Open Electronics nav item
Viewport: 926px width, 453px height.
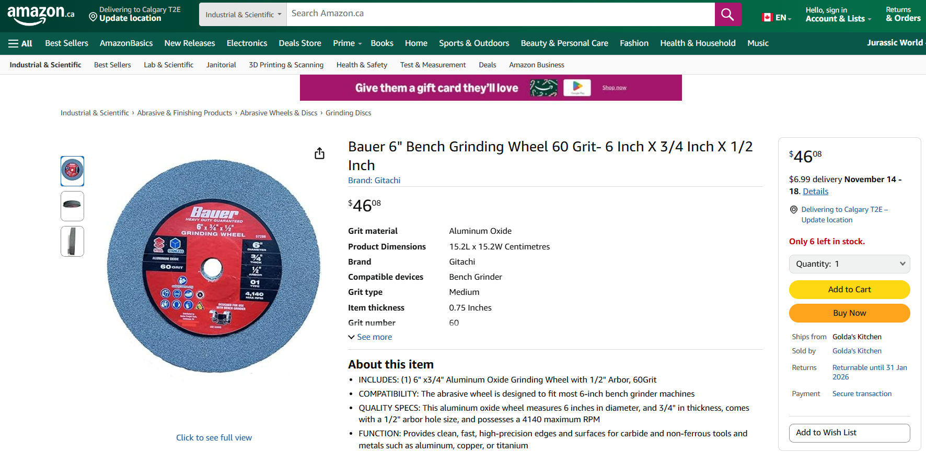247,43
